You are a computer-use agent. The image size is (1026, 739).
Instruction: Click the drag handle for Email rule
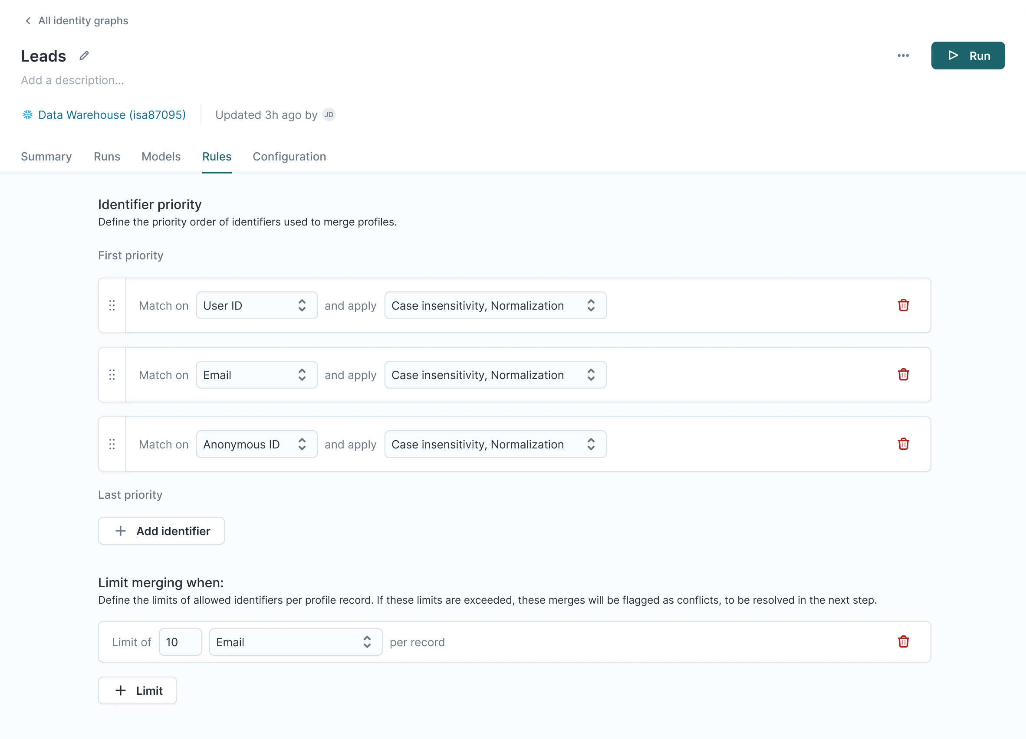tap(112, 374)
